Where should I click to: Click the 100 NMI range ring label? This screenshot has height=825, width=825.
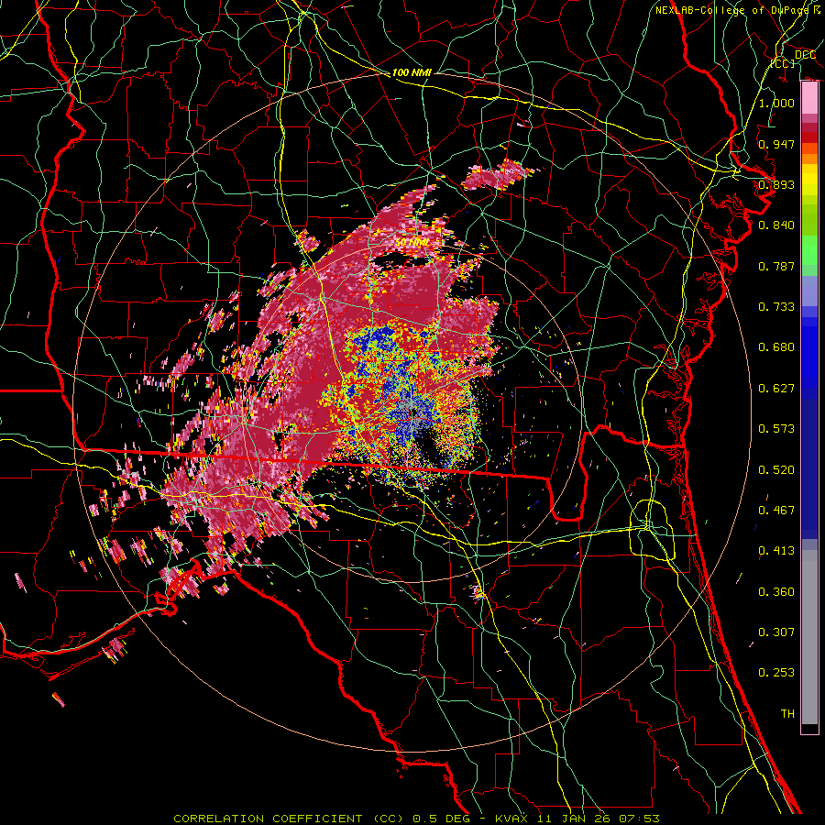pyautogui.click(x=412, y=72)
